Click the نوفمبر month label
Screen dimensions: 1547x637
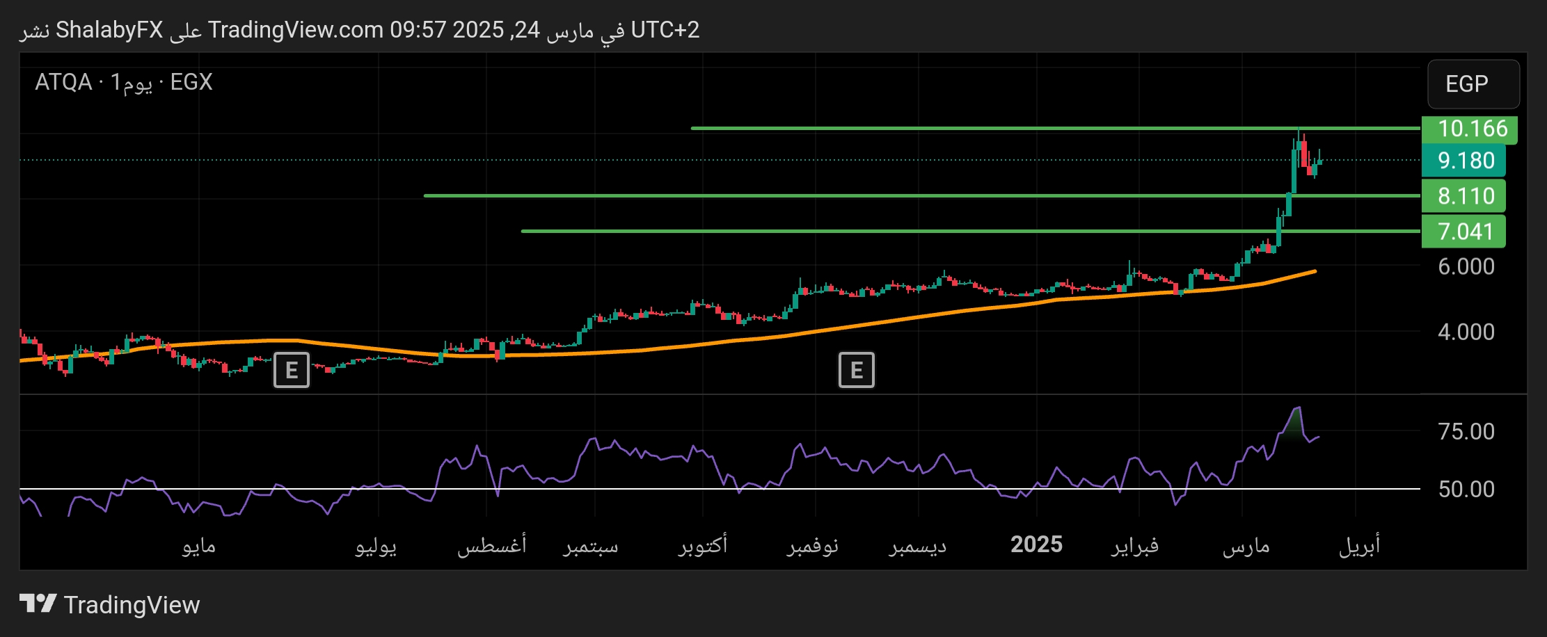[812, 546]
